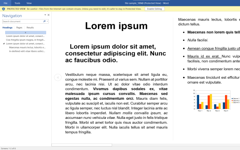Screen dimensions: 240x150
Task: Click the previous page arrow circle
Action: [x=57, y=77]
